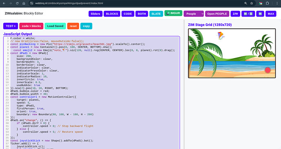Convert with code > blocks button
Viewport: 281px width, 149px height.
pos(31,26)
